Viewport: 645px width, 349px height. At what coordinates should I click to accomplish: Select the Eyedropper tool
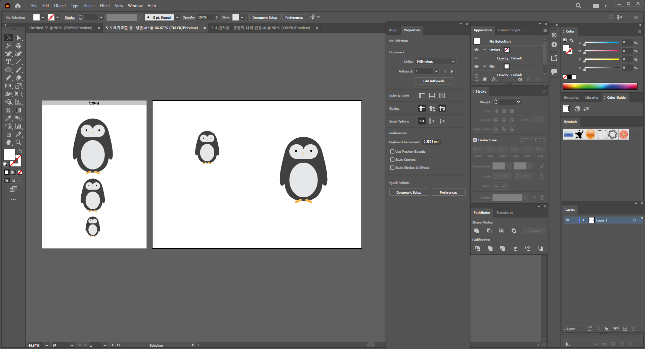tap(8, 118)
